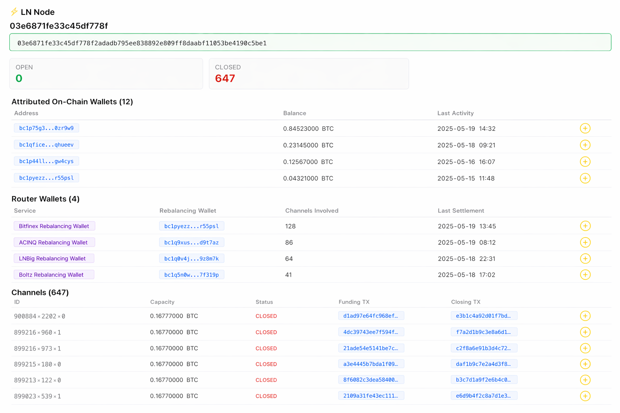620x413 pixels.
Task: Click plus icon for channel 900884×2202×0
Action: (x=585, y=316)
